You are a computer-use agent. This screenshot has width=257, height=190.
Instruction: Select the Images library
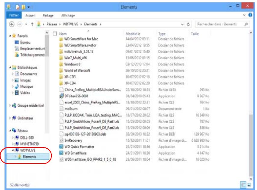(x=26, y=80)
